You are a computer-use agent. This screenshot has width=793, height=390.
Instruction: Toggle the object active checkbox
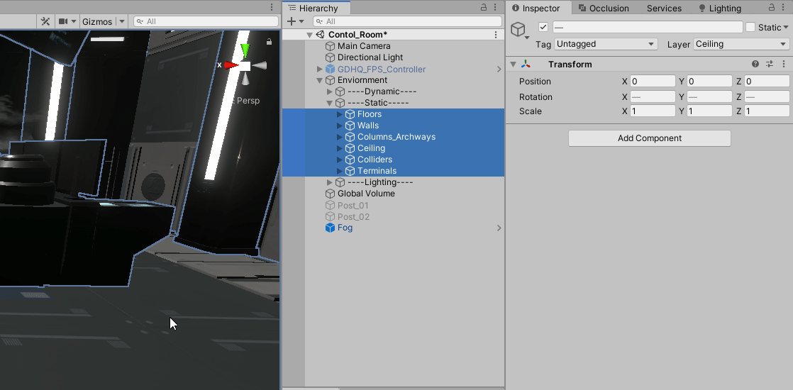543,27
